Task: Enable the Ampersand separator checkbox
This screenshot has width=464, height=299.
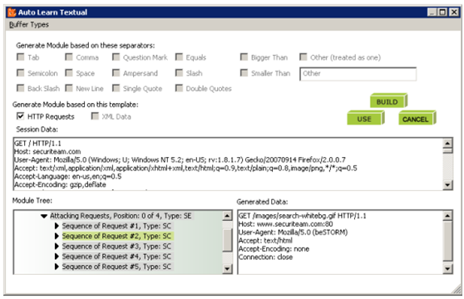Action: (x=116, y=73)
